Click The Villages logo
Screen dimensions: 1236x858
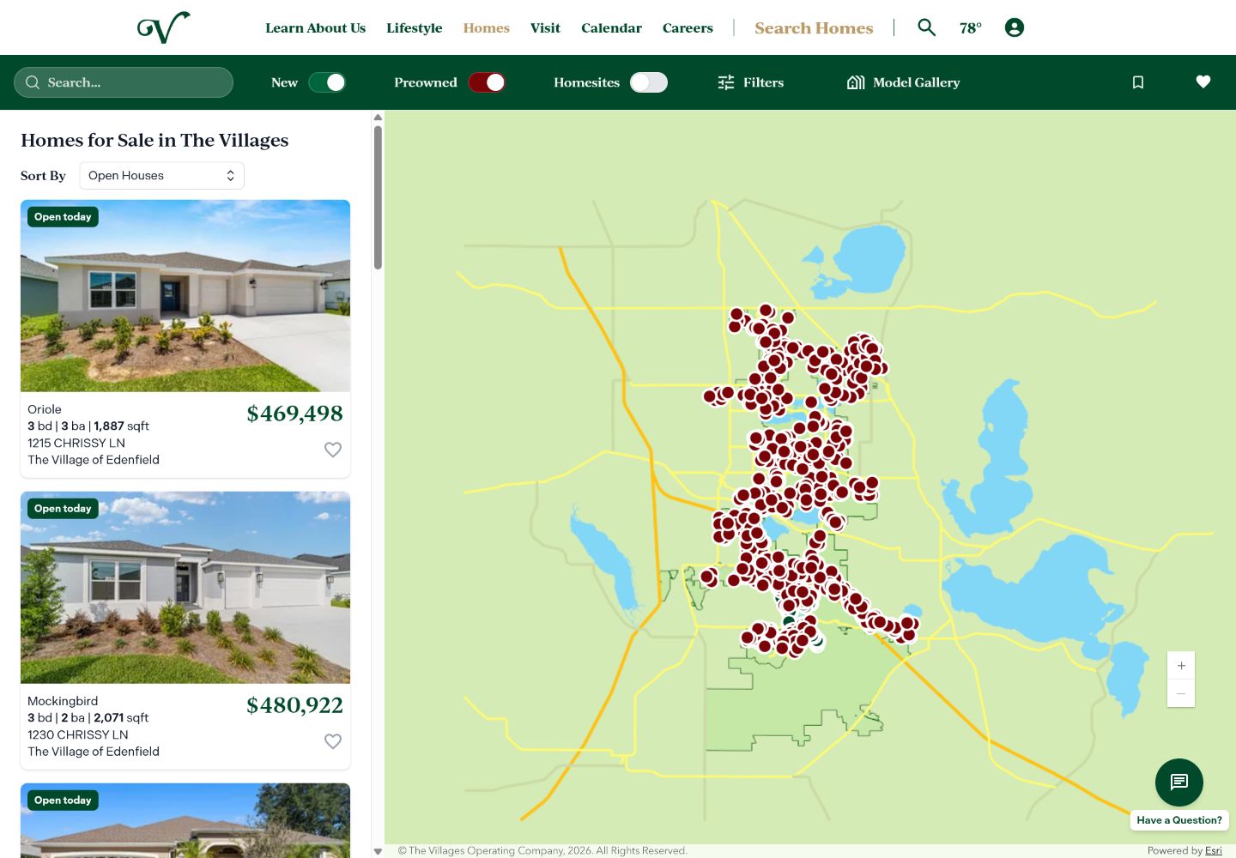164,27
